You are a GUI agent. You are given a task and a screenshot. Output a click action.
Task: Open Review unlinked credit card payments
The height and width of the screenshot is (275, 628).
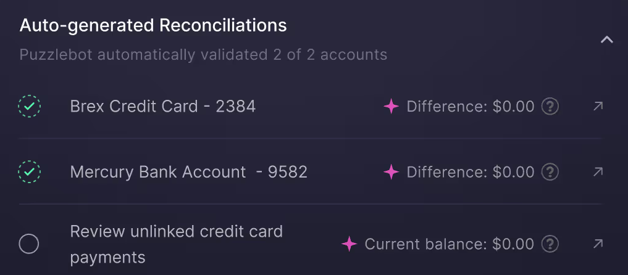177,244
